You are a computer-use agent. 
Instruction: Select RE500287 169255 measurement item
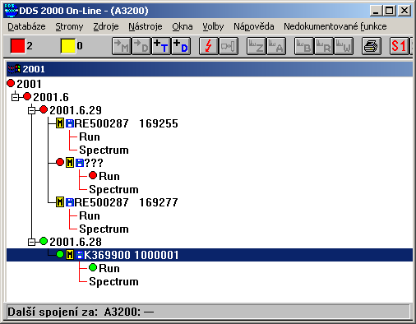(126, 123)
